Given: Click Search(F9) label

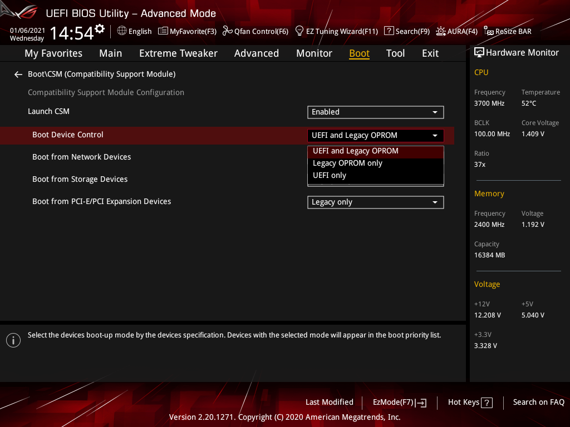Looking at the screenshot, I should [x=412, y=32].
